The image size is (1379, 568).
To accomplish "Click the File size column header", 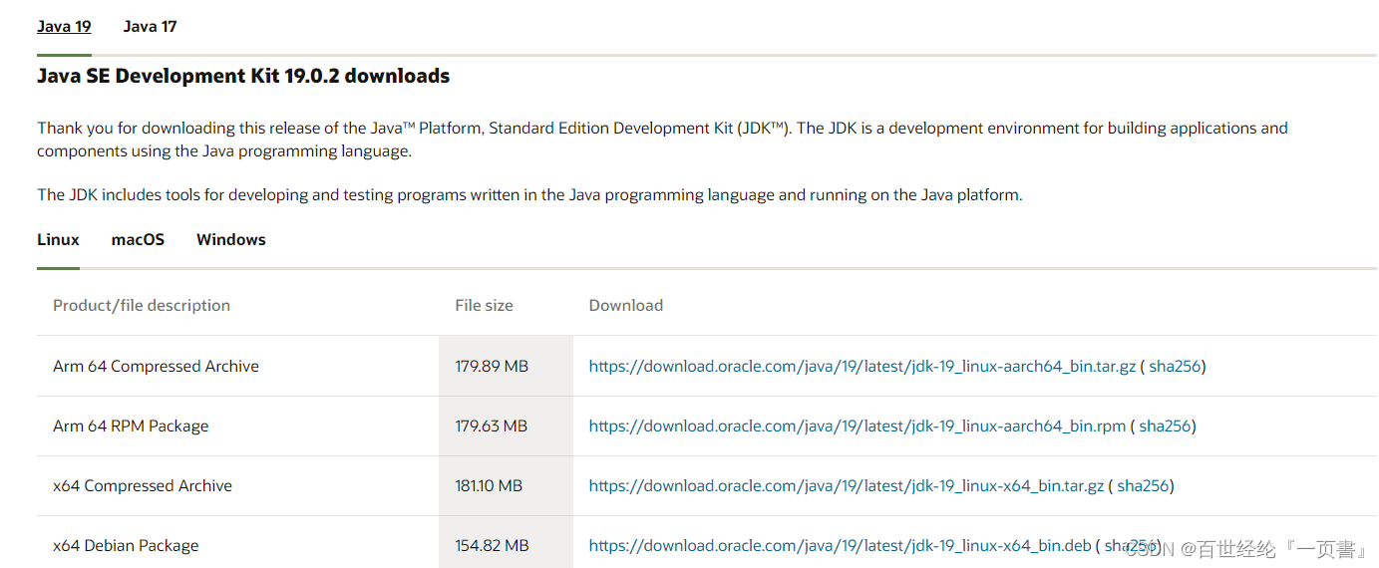I will tap(485, 306).
